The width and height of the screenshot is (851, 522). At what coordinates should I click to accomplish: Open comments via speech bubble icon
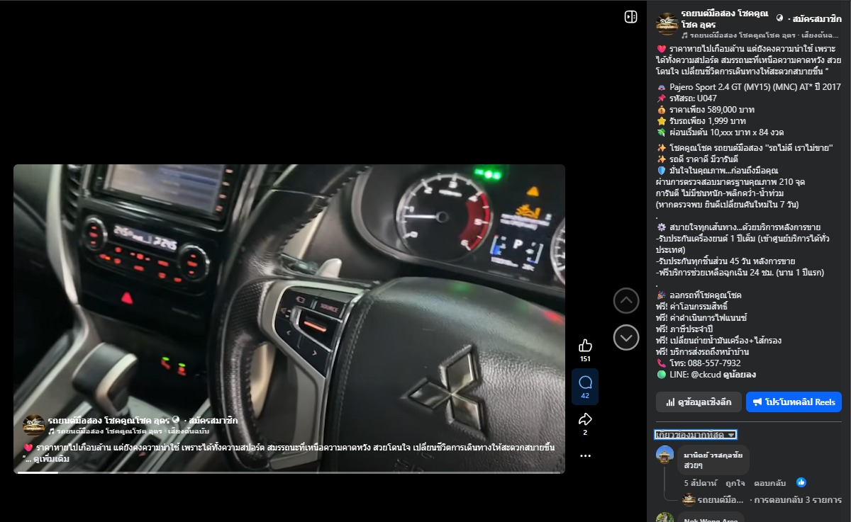pos(585,382)
